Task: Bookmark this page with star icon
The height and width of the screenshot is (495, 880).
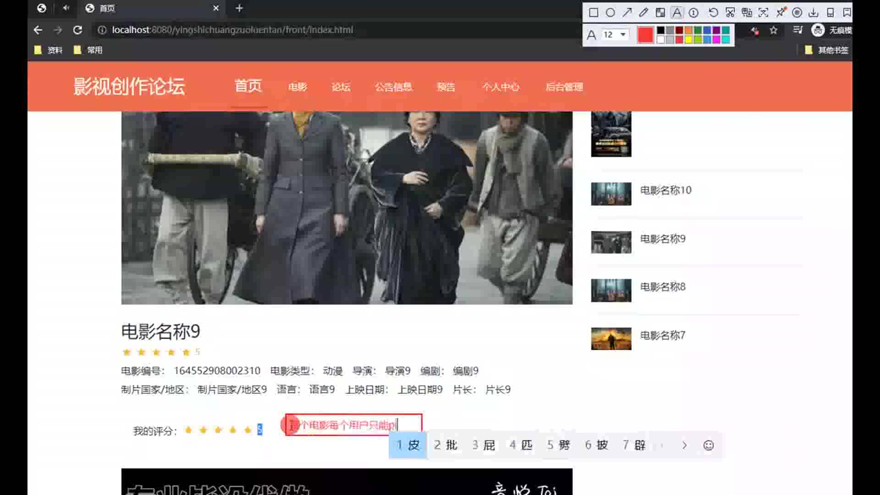Action: [774, 30]
